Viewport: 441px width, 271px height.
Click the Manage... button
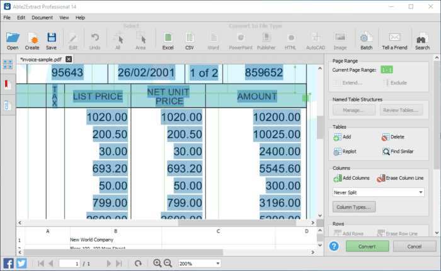354,110
